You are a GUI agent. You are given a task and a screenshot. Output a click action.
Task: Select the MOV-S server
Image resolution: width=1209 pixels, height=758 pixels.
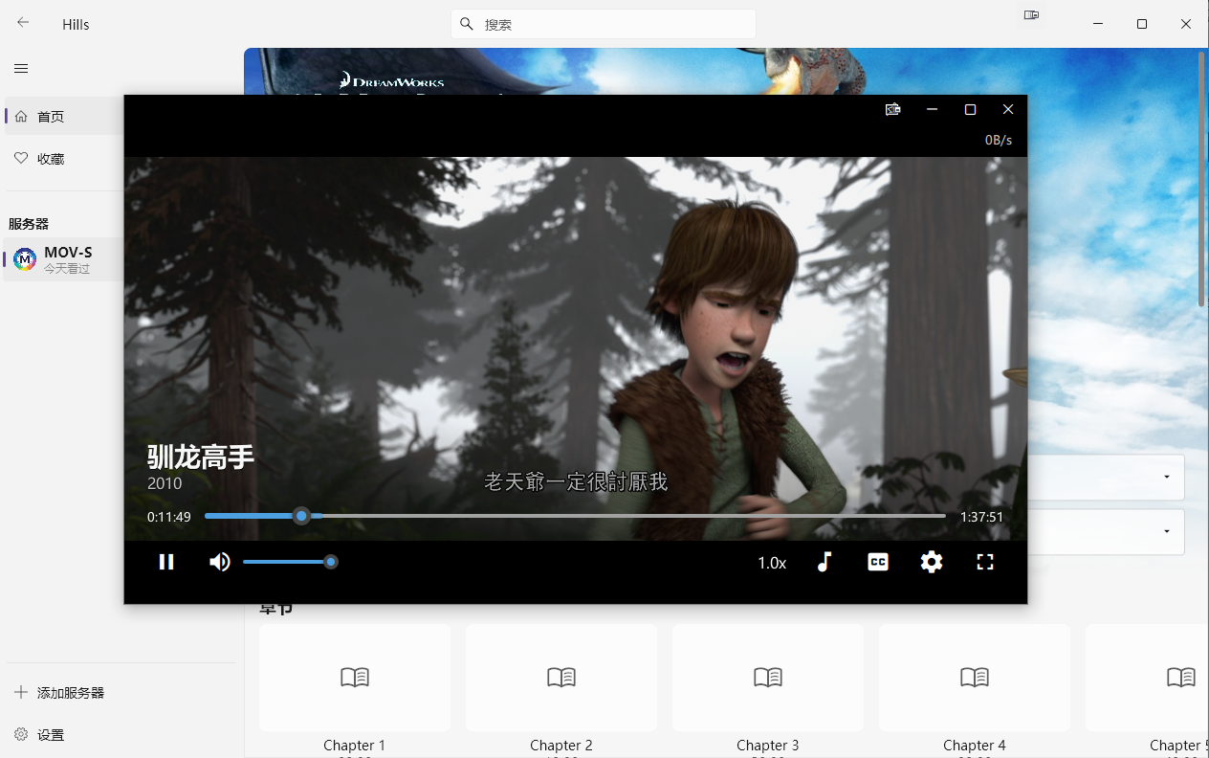coord(65,259)
